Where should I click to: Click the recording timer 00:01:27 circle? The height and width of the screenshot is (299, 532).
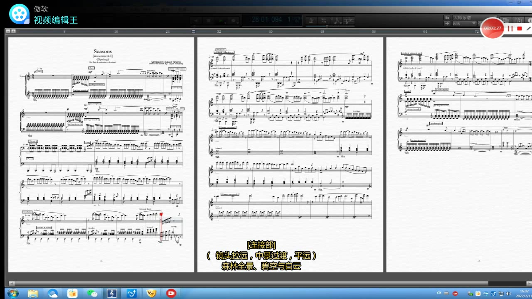tap(493, 28)
